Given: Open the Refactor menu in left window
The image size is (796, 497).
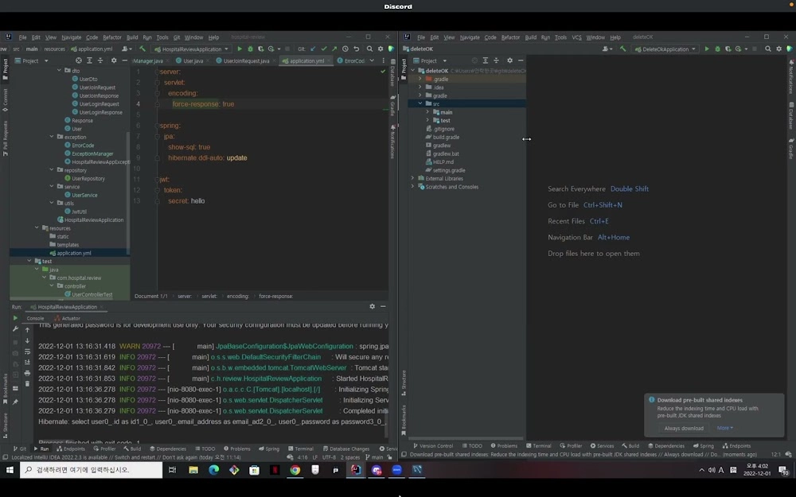Looking at the screenshot, I should pos(112,37).
